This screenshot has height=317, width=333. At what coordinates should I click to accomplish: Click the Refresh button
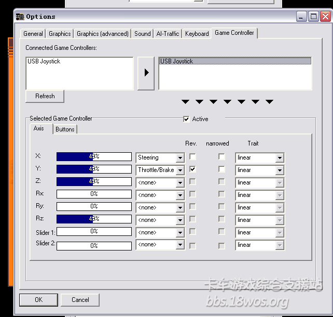[x=45, y=96]
